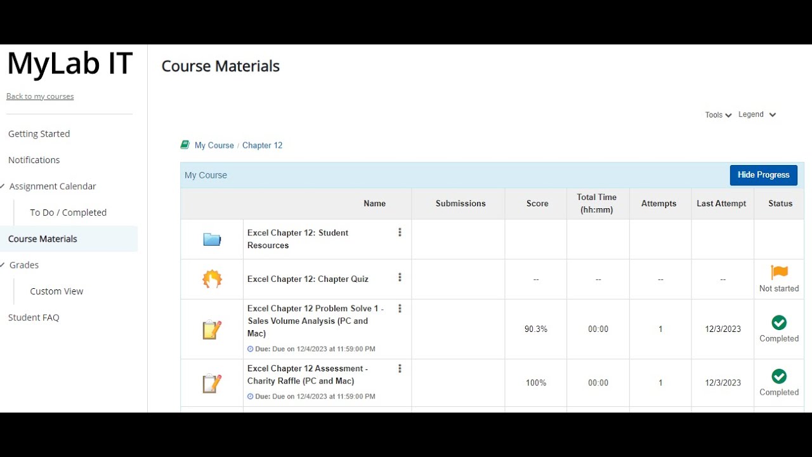Click the orange Not started flag icon

point(779,272)
